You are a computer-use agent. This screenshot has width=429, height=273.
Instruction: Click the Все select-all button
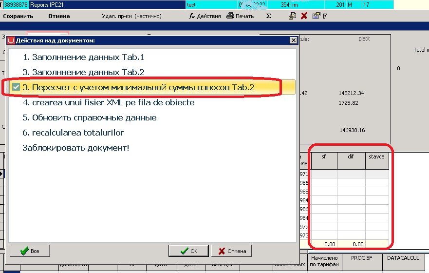point(30,251)
